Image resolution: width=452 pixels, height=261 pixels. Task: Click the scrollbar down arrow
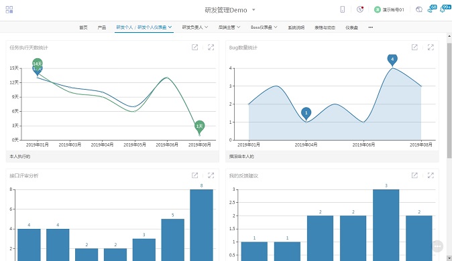coord(449,258)
